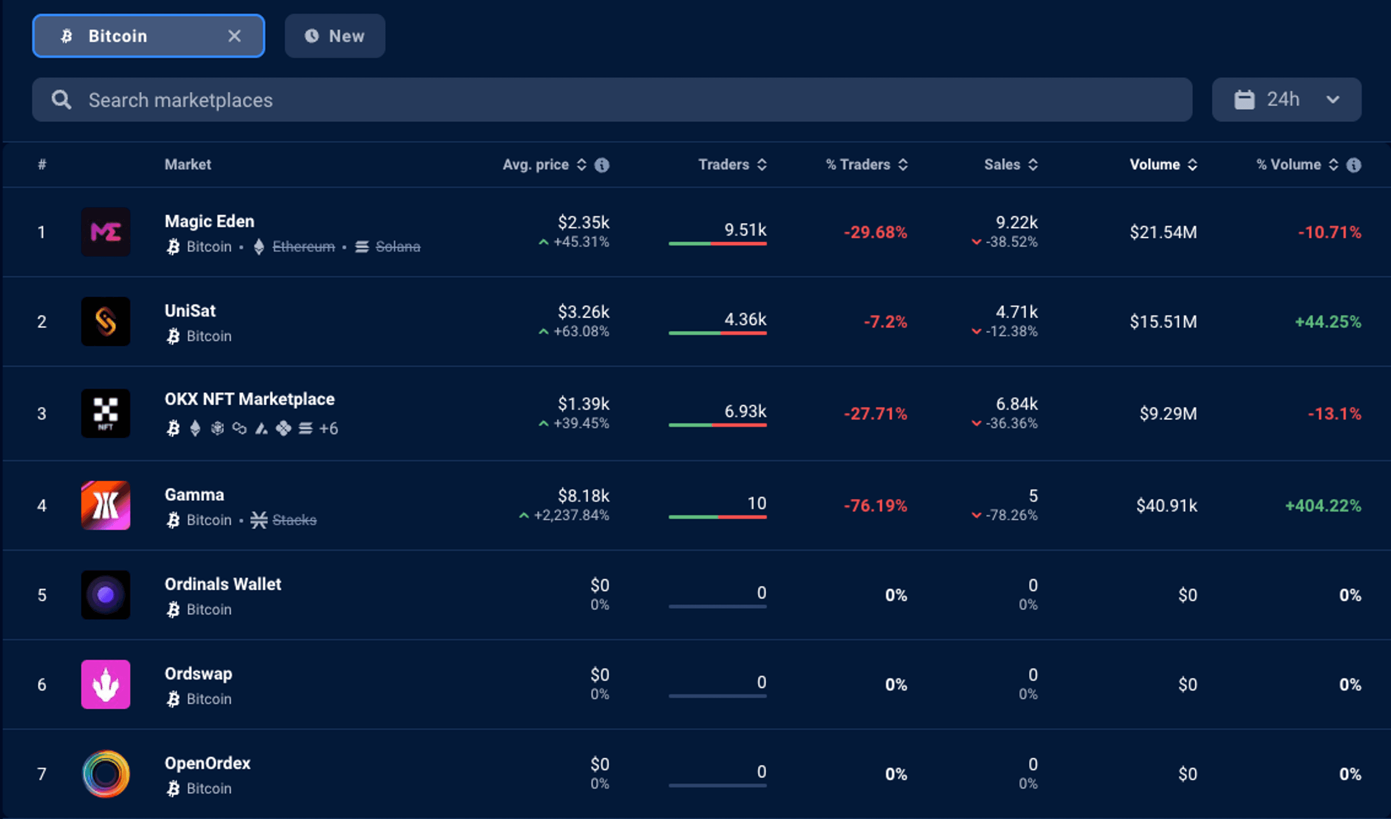
Task: Click Magic Eden's traders ratio bar
Action: (718, 243)
